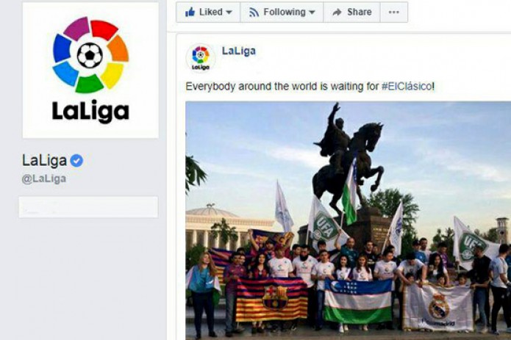Click the small LaLiga avatar in the post
Image resolution: width=511 pixels, height=340 pixels.
coord(201,57)
